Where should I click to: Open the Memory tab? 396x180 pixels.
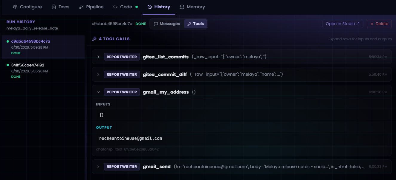tap(192, 7)
